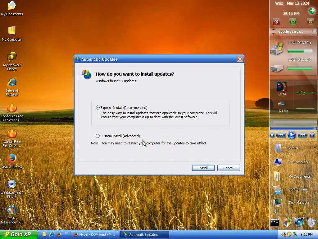Click Local Disk (D:) usage bar
Screen dimensions: 318x239
(x=300, y=69)
